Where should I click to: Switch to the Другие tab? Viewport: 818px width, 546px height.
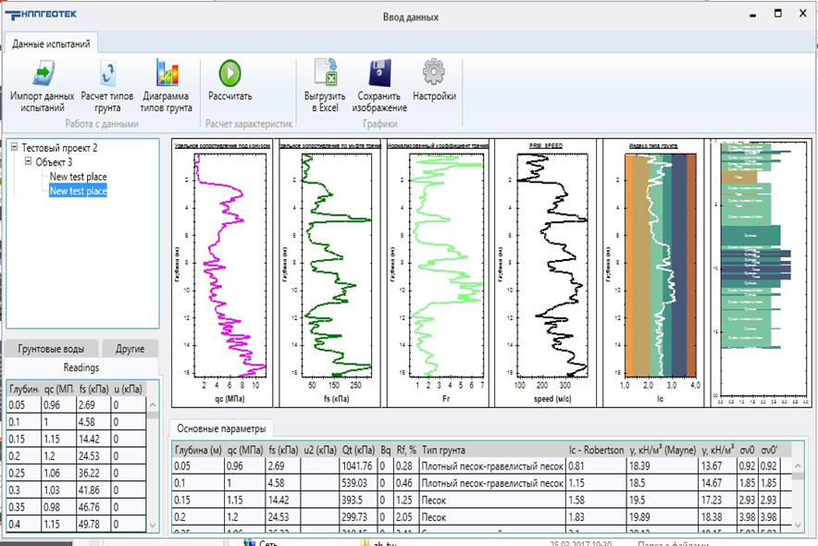(130, 349)
